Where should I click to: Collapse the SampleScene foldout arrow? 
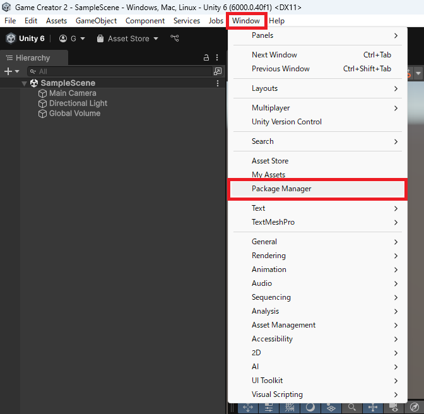(x=25, y=83)
